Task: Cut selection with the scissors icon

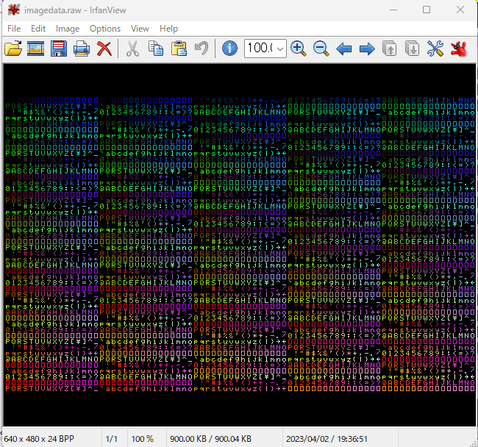Action: 132,49
